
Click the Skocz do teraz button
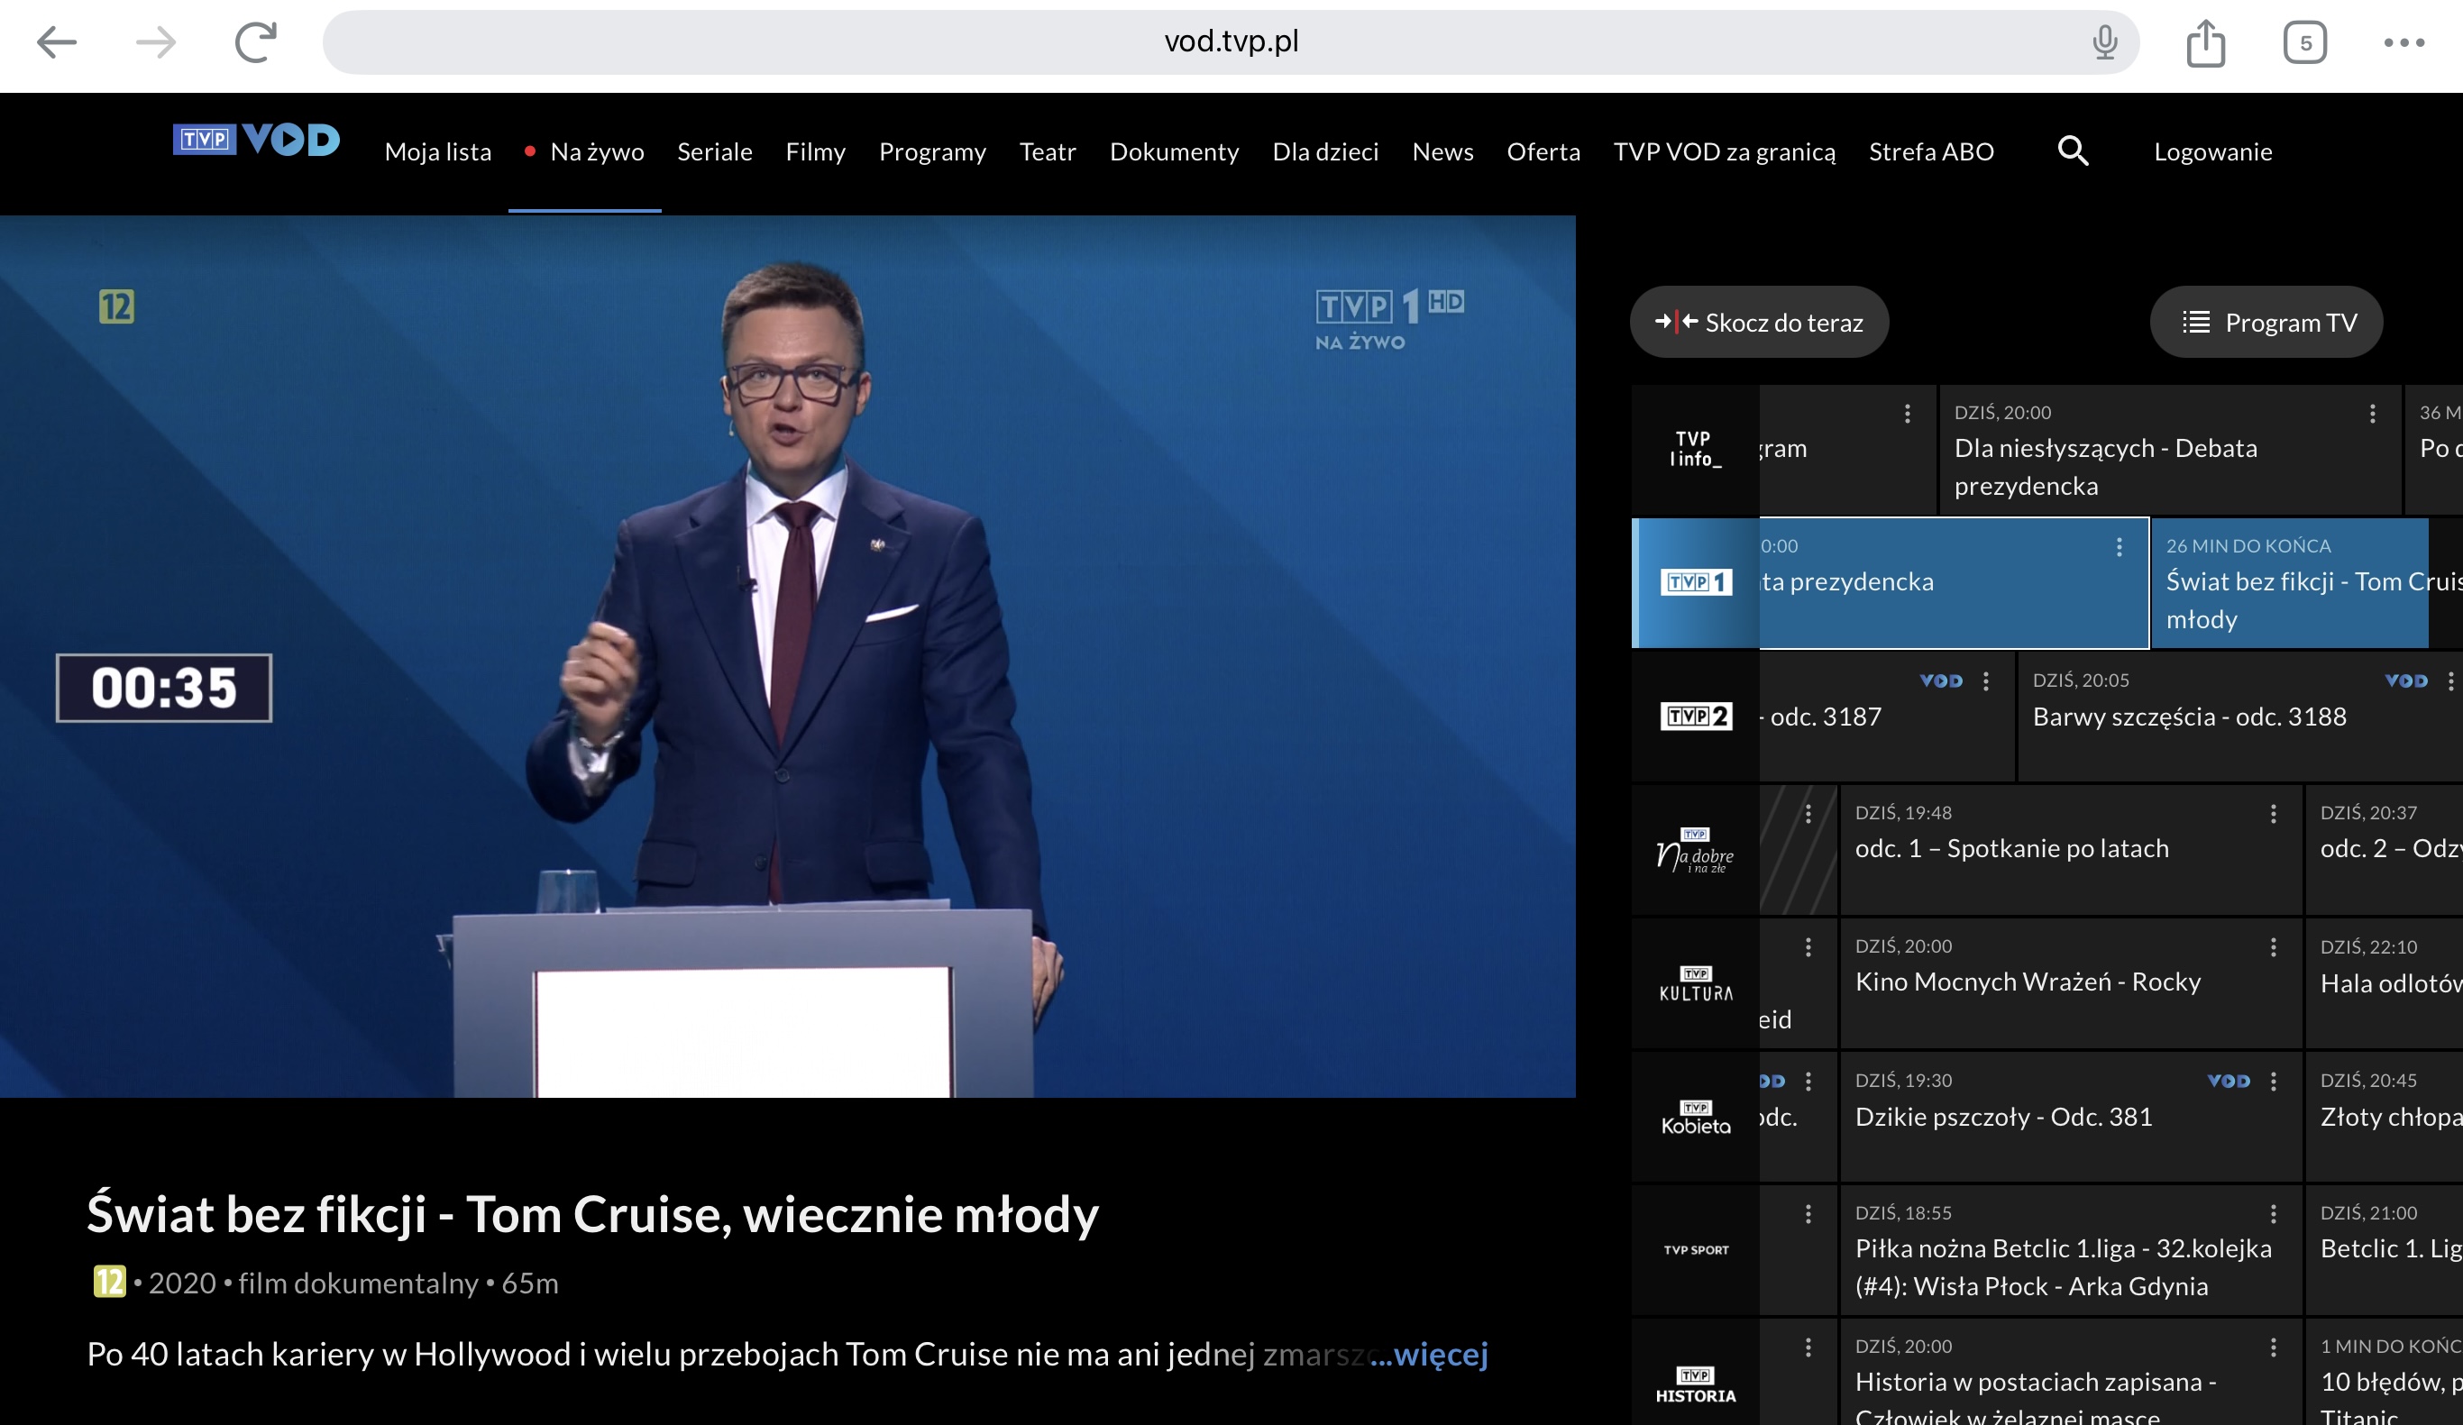point(1758,322)
